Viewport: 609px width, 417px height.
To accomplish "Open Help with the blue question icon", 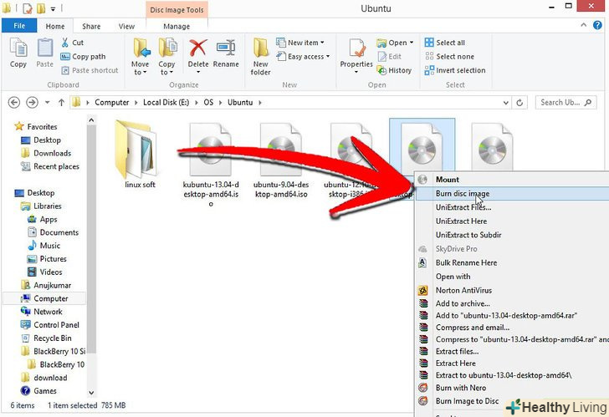I will coord(598,25).
